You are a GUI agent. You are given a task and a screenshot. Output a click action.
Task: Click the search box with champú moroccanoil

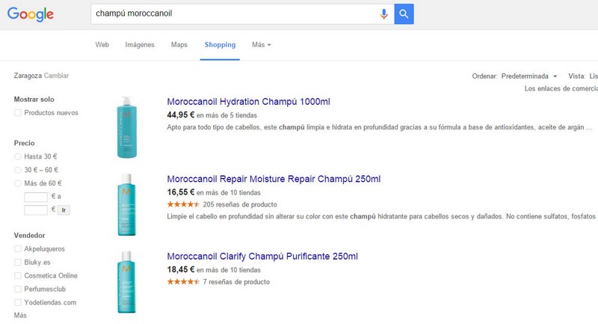pyautogui.click(x=232, y=13)
